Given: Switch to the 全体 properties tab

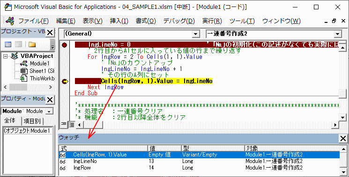Looking at the screenshot, I should [10, 120].
